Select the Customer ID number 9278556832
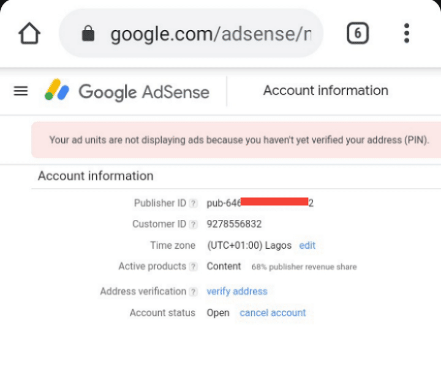 click(x=234, y=224)
